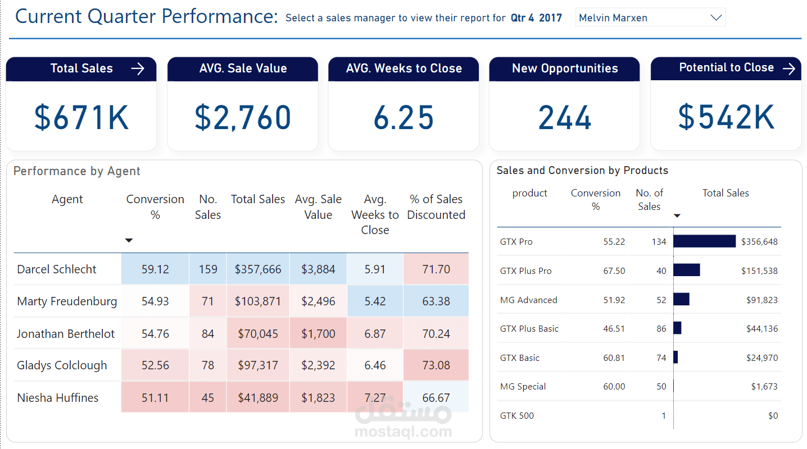This screenshot has height=449, width=807.
Task: Select the Darcel Schlecht agent row
Action: coord(57,269)
